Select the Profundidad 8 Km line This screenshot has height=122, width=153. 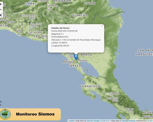(x=60, y=37)
